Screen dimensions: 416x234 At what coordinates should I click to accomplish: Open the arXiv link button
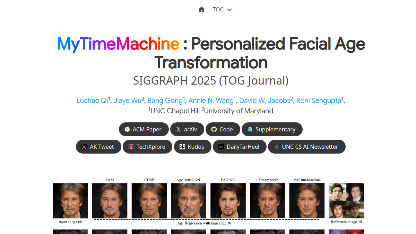click(x=187, y=129)
